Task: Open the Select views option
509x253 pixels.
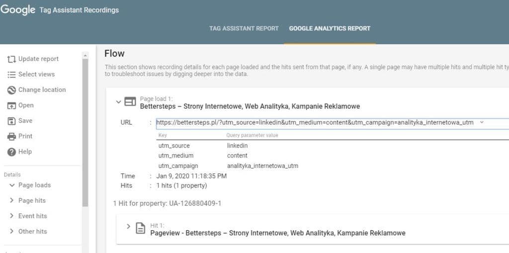Action: tap(36, 75)
